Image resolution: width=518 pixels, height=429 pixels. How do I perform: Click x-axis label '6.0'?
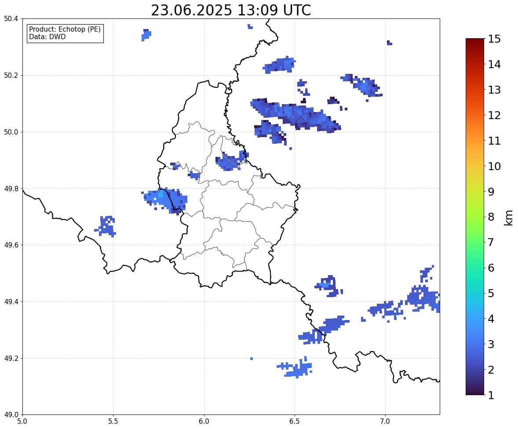pos(204,422)
